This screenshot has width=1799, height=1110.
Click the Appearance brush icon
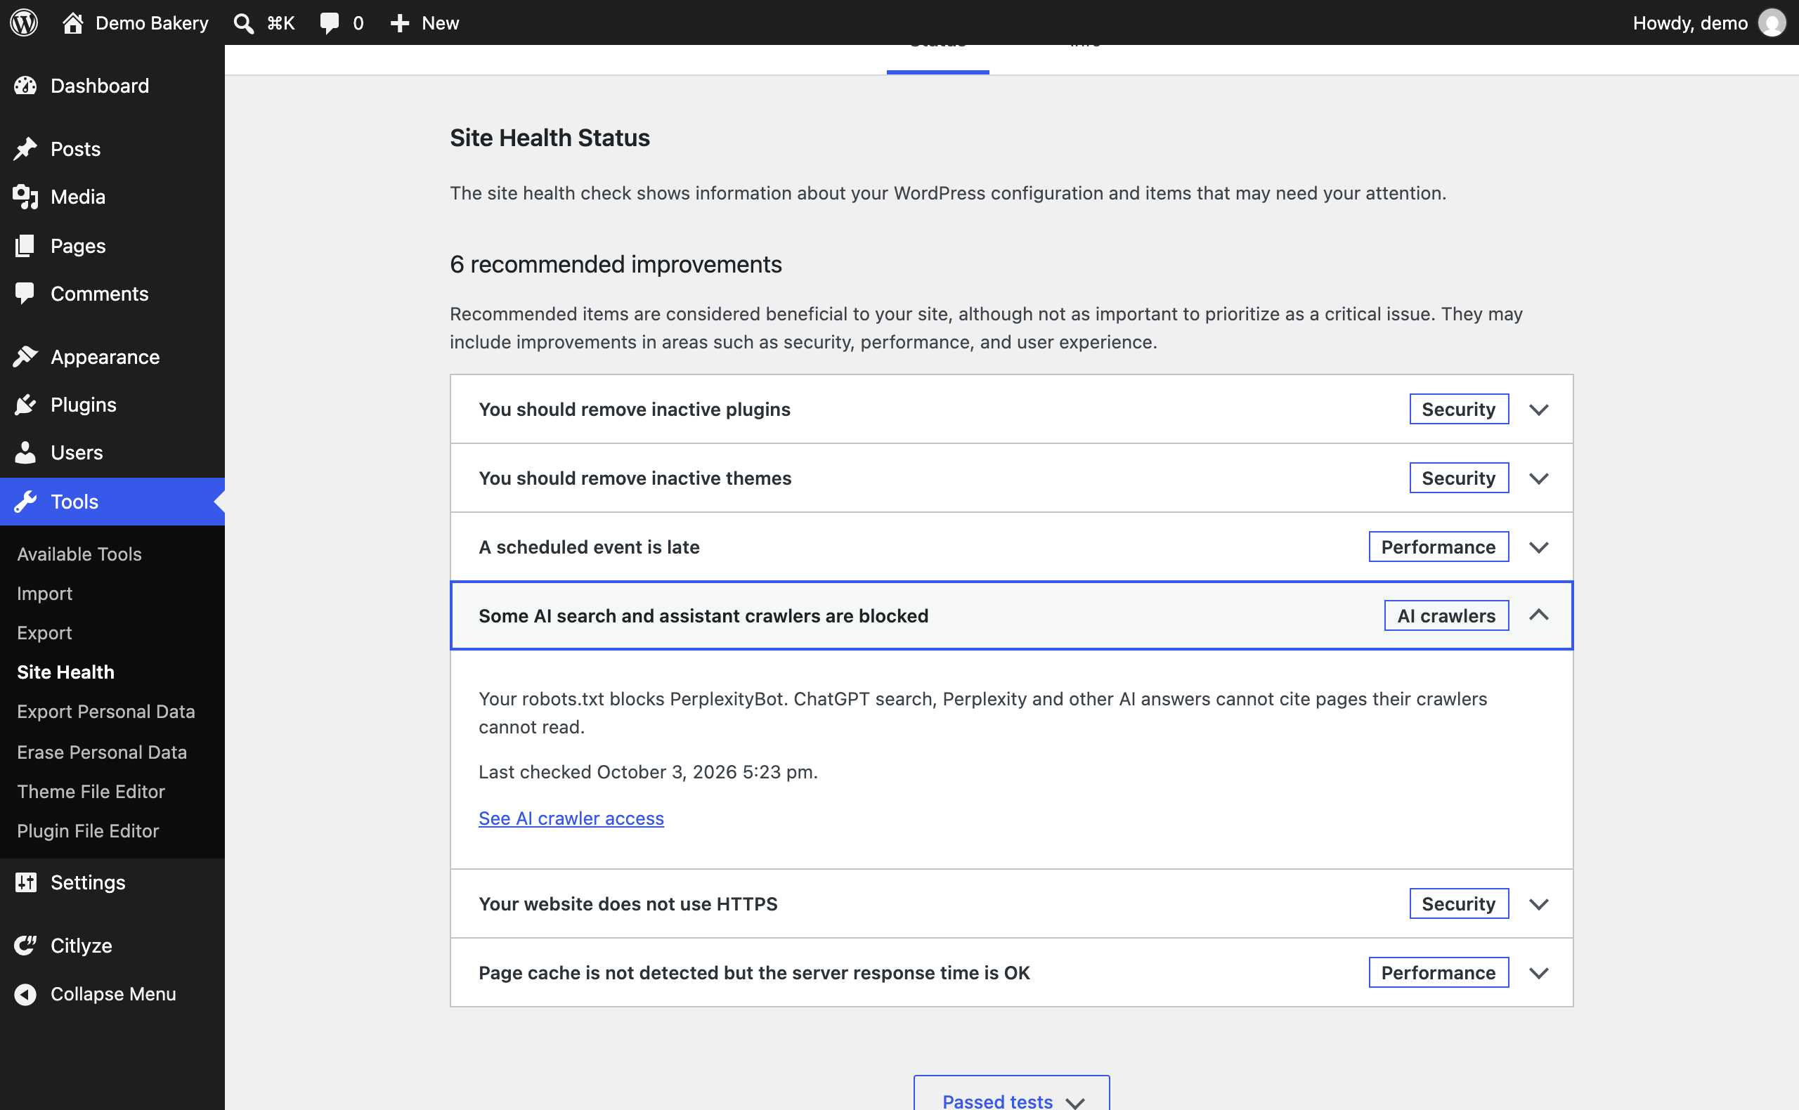coord(25,357)
